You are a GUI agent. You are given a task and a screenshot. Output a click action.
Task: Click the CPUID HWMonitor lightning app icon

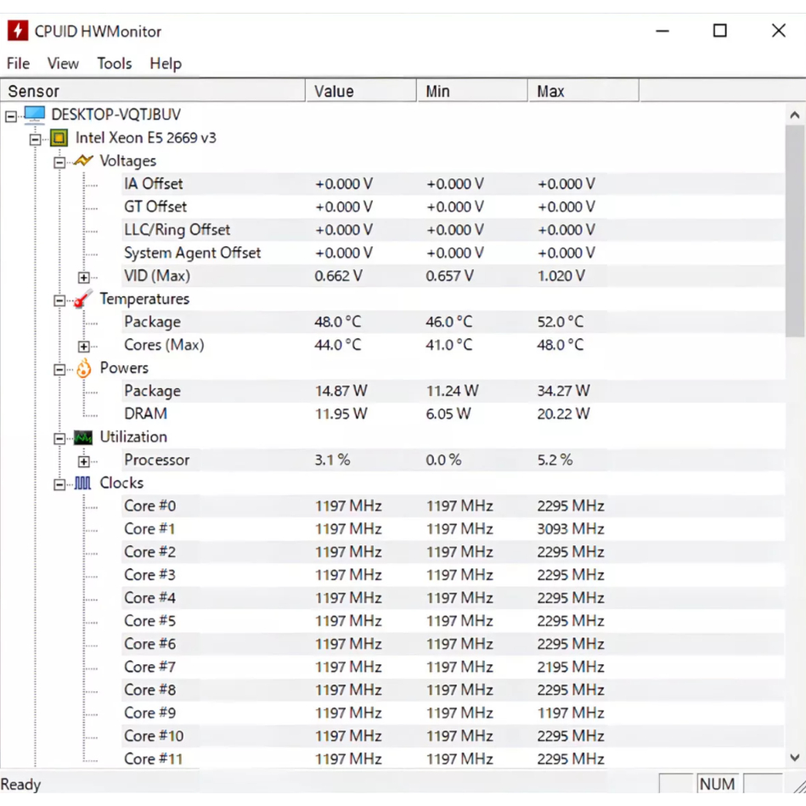pyautogui.click(x=18, y=31)
